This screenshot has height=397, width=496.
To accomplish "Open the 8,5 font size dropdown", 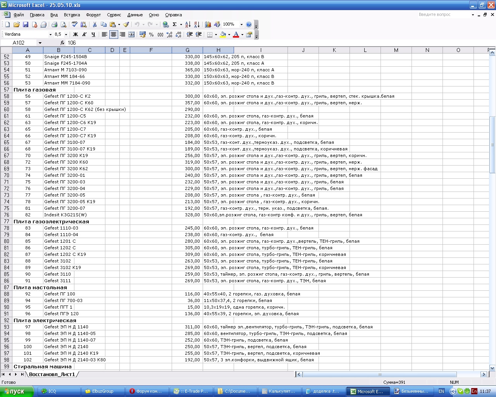I will point(66,35).
